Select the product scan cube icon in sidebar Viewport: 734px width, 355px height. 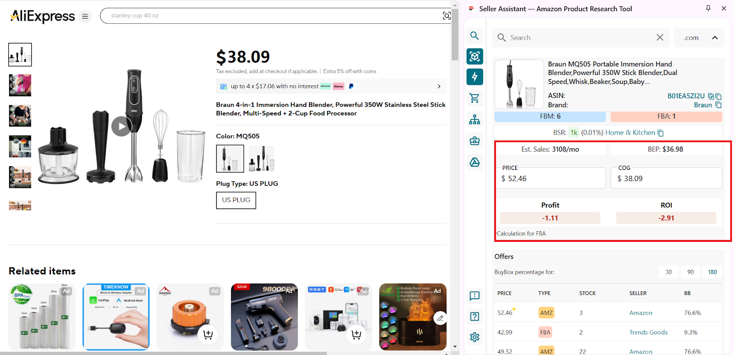(x=474, y=56)
